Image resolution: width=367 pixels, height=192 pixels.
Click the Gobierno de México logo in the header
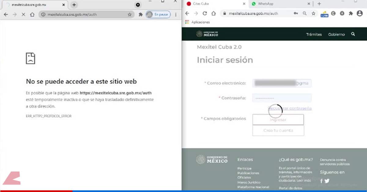coord(207,34)
